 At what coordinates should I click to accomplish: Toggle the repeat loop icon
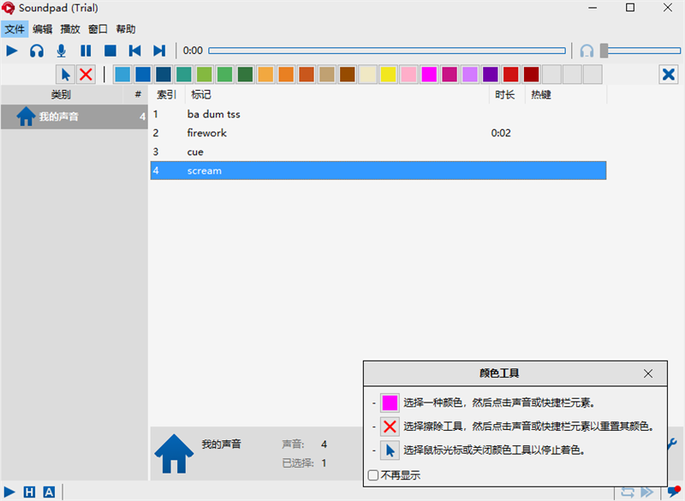click(x=628, y=492)
